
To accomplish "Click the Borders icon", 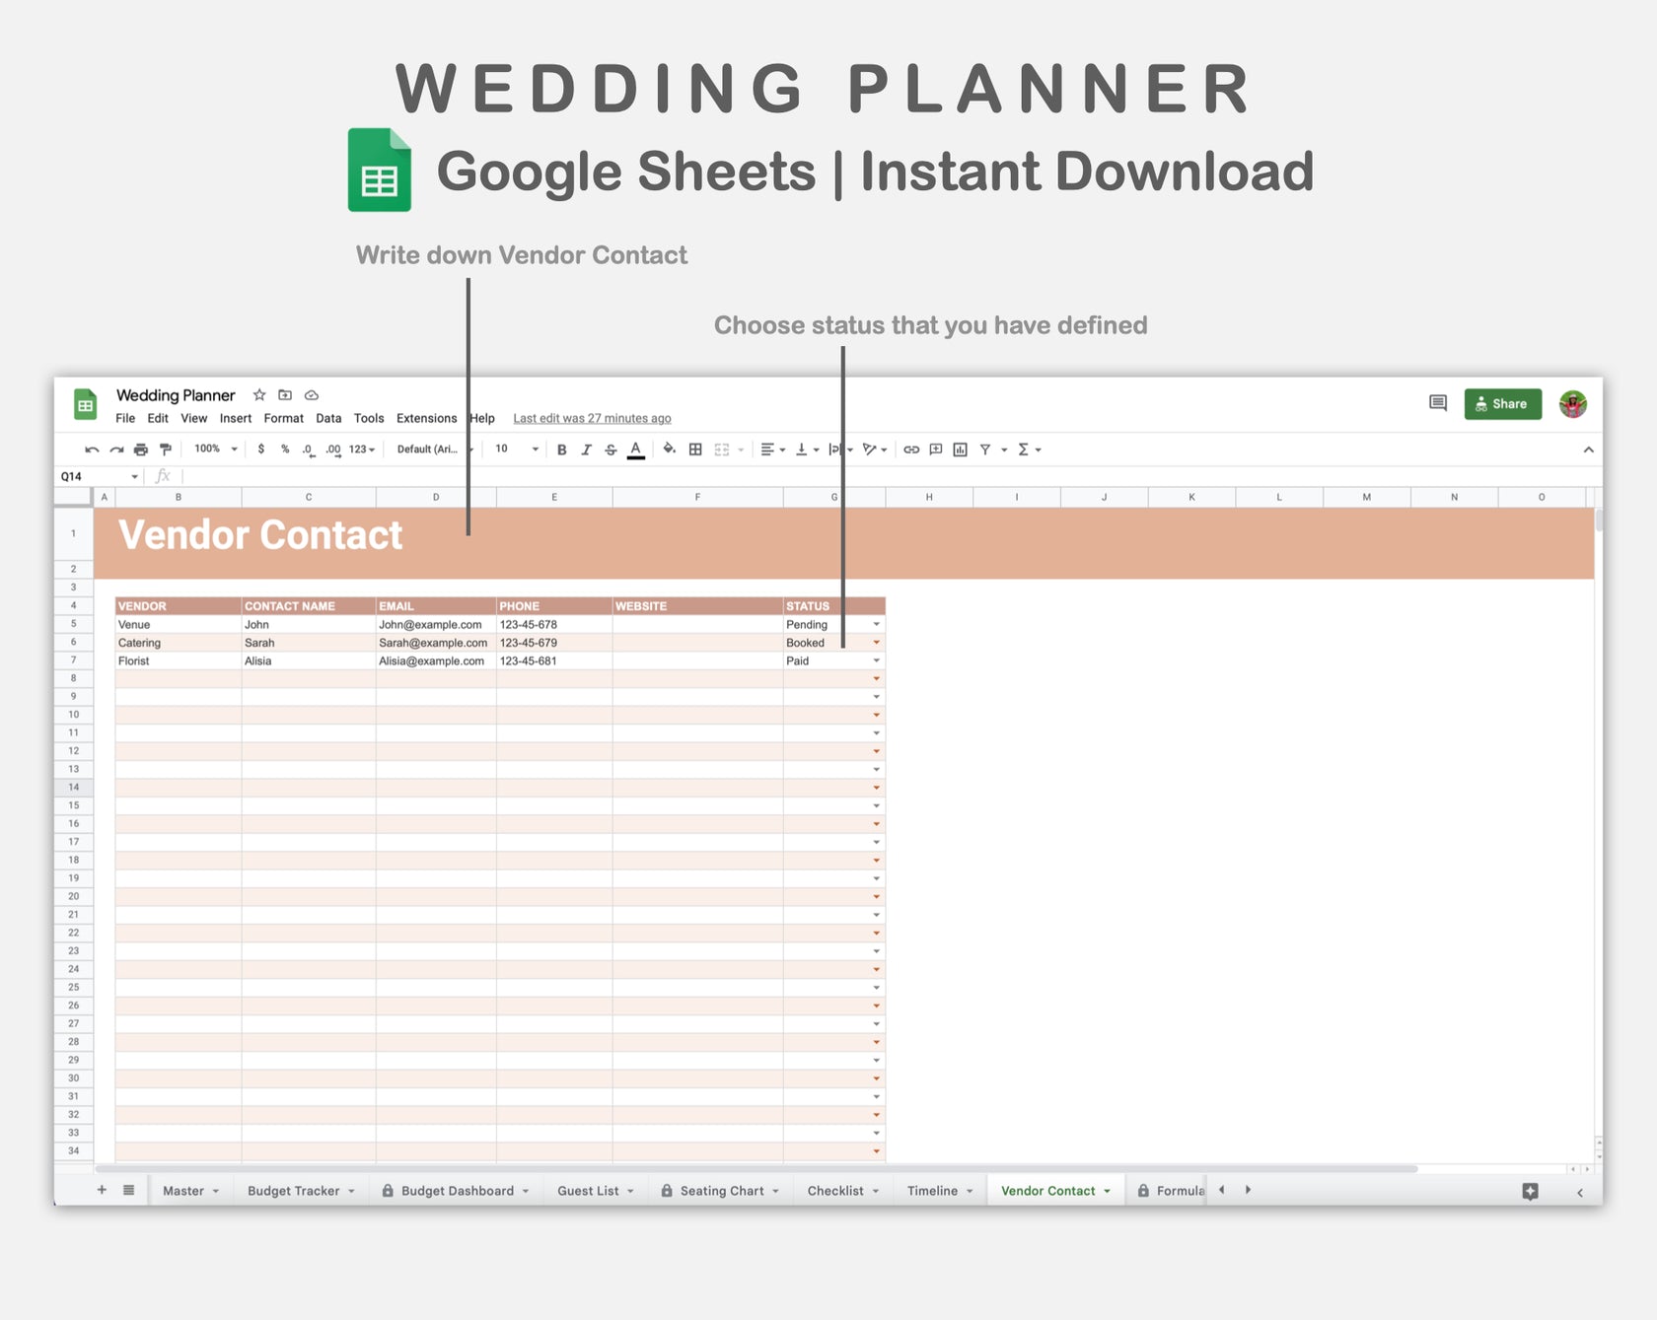I will click(694, 449).
